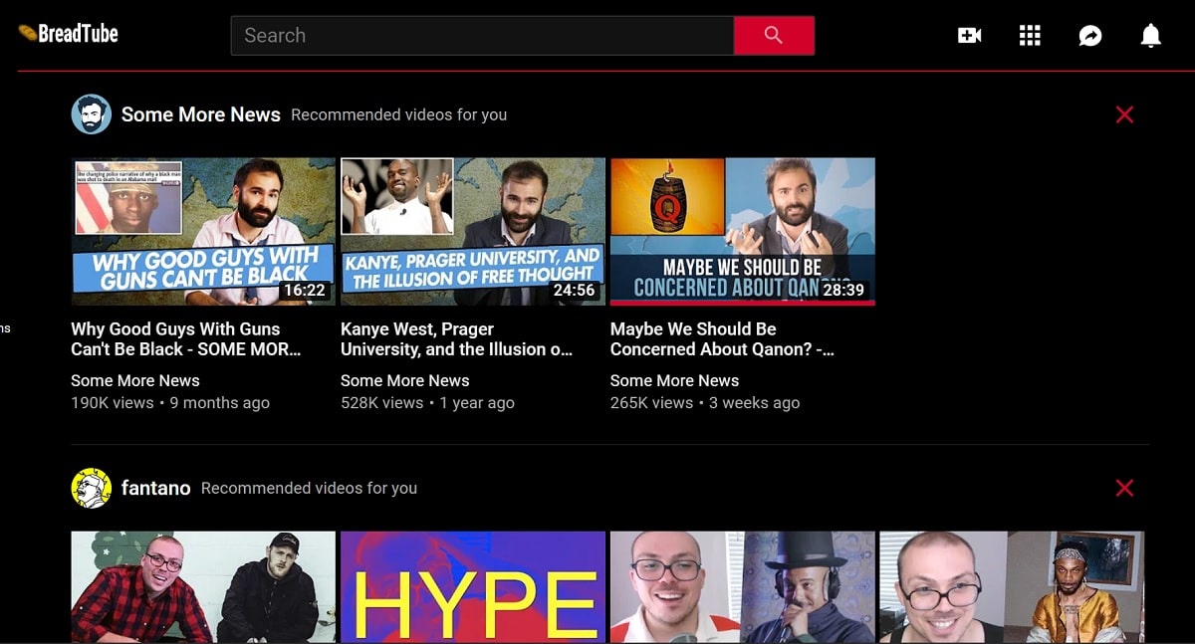Click 'Recommended videos for you' beside fantano
Screen dimensions: 1195x644
click(x=310, y=489)
